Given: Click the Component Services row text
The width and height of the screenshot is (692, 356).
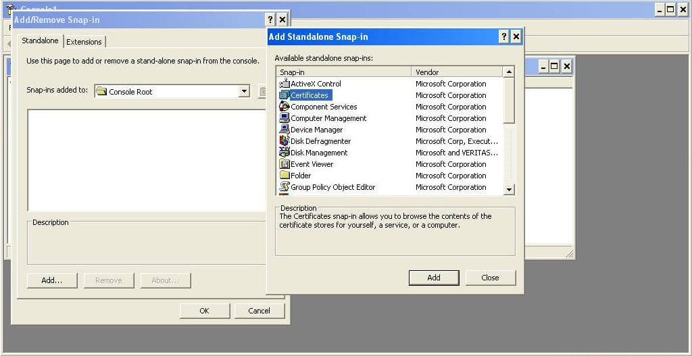Looking at the screenshot, I should (324, 107).
